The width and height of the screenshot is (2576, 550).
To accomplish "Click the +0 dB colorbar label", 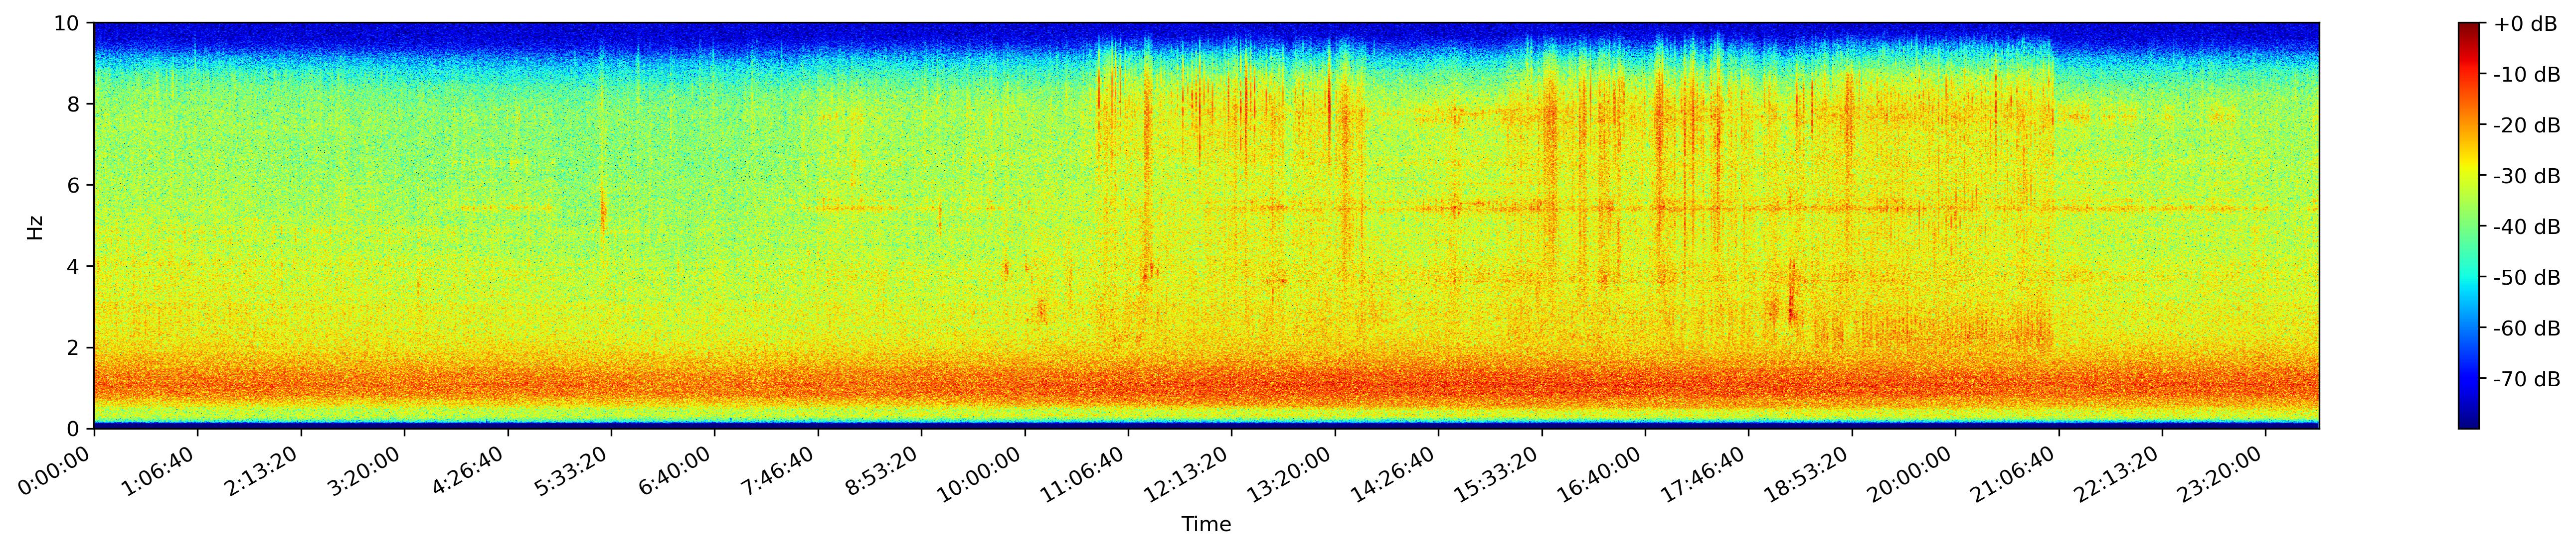I will [2525, 24].
